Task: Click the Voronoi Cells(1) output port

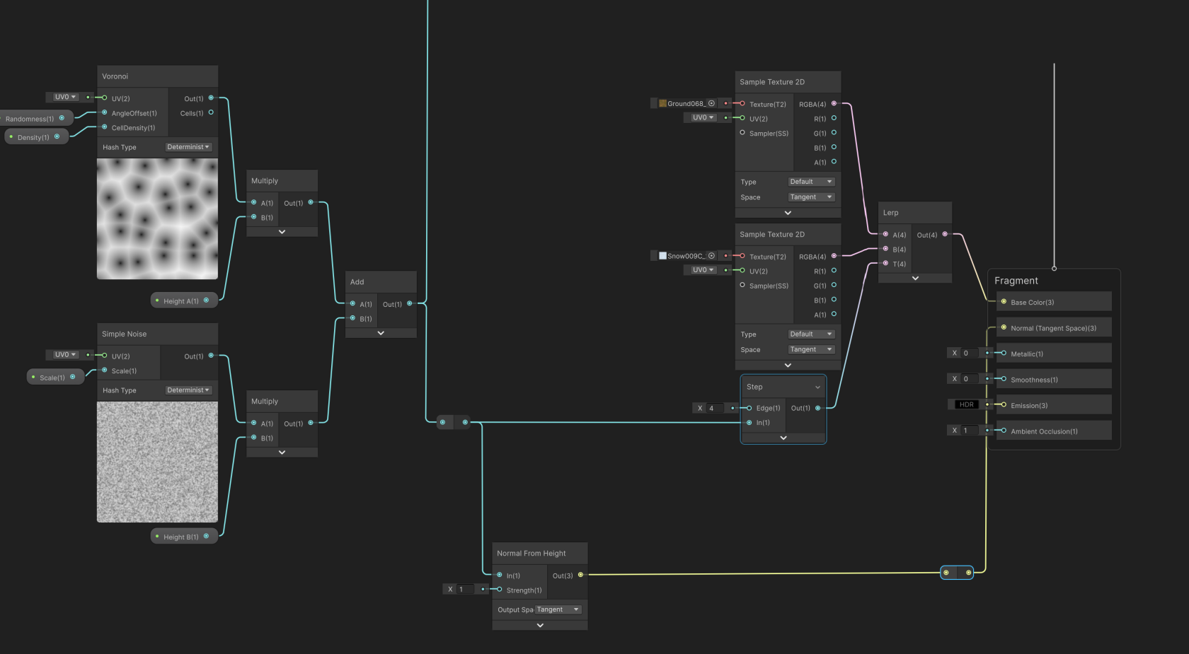Action: coord(211,112)
